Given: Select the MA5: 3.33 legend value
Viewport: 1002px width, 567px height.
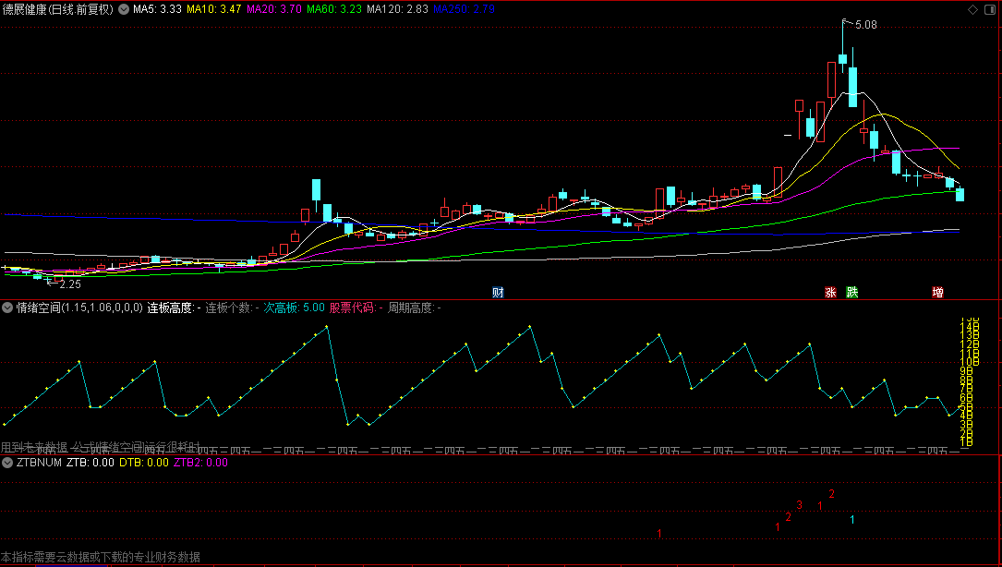Looking at the screenshot, I should click(157, 9).
